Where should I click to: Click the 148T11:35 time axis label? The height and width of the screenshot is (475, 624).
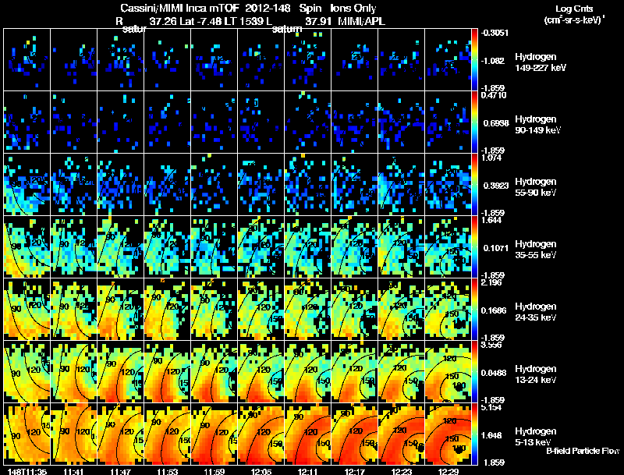coord(27,471)
